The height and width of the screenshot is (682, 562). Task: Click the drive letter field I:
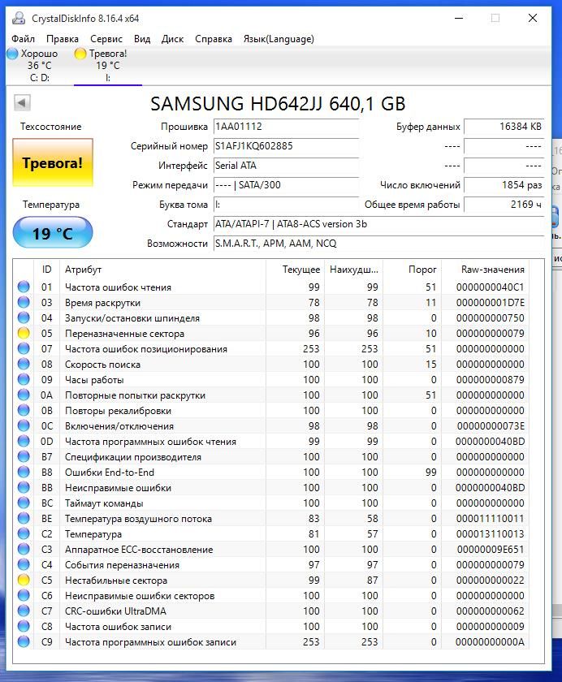[286, 205]
